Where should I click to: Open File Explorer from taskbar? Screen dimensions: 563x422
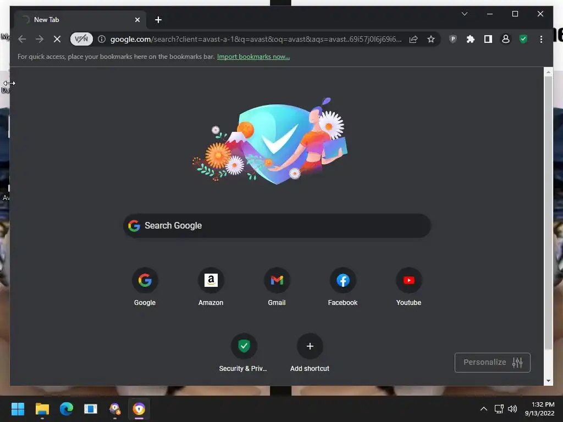[42, 409]
